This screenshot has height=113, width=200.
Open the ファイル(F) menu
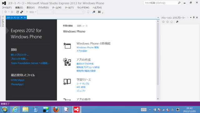7,8
